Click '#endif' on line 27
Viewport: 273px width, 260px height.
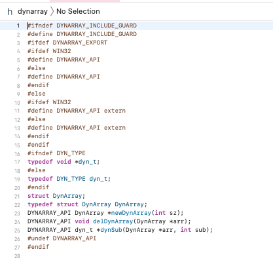pos(39,247)
